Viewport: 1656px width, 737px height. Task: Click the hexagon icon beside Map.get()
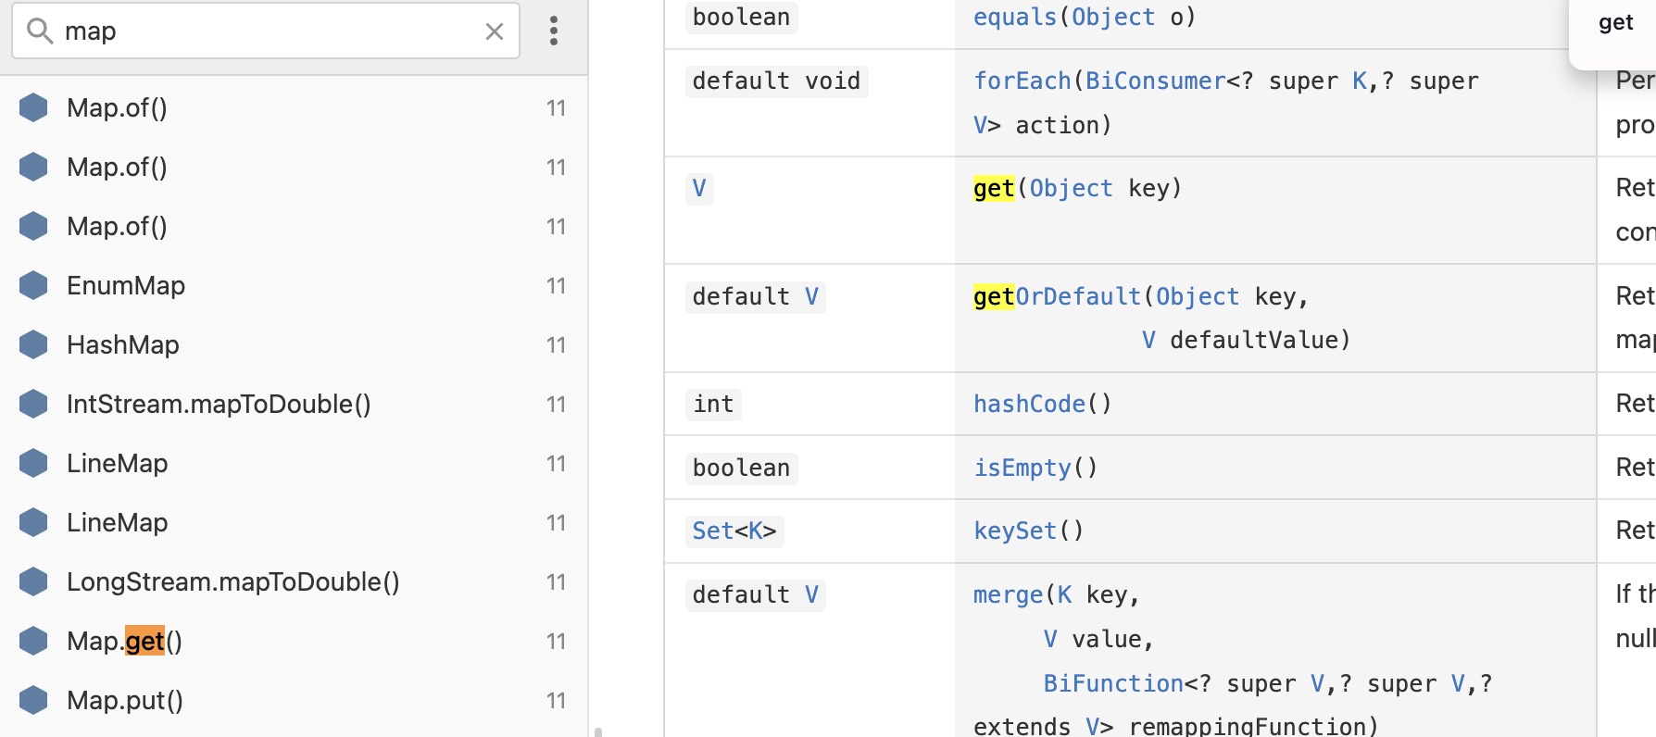[x=33, y=641]
